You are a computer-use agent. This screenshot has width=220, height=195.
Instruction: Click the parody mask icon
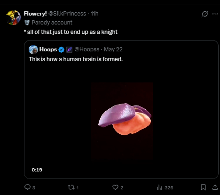tap(27, 23)
